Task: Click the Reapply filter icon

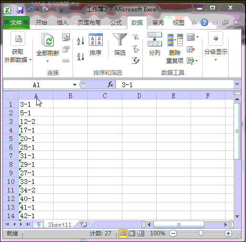Action: (x=136, y=49)
